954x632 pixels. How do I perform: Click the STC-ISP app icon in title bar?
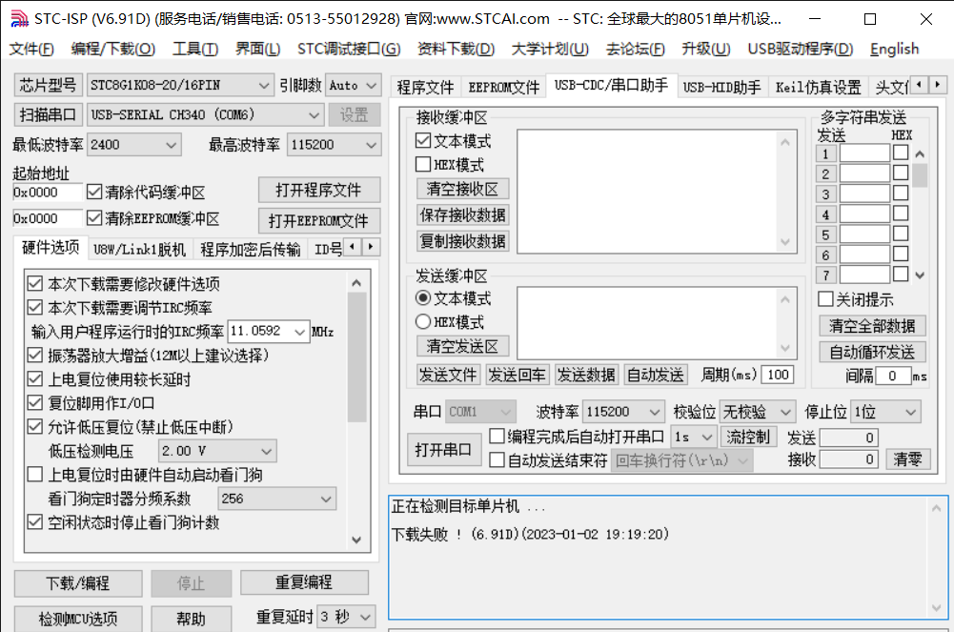point(19,19)
